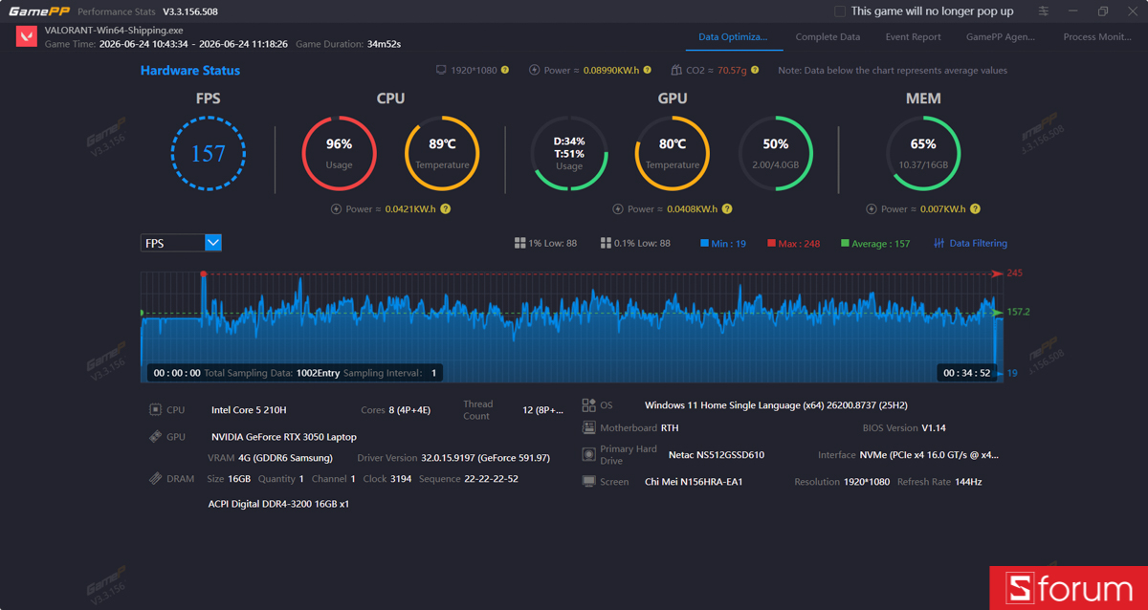Viewport: 1148px width, 610px height.
Task: Open Data Filtering options
Action: 970,243
